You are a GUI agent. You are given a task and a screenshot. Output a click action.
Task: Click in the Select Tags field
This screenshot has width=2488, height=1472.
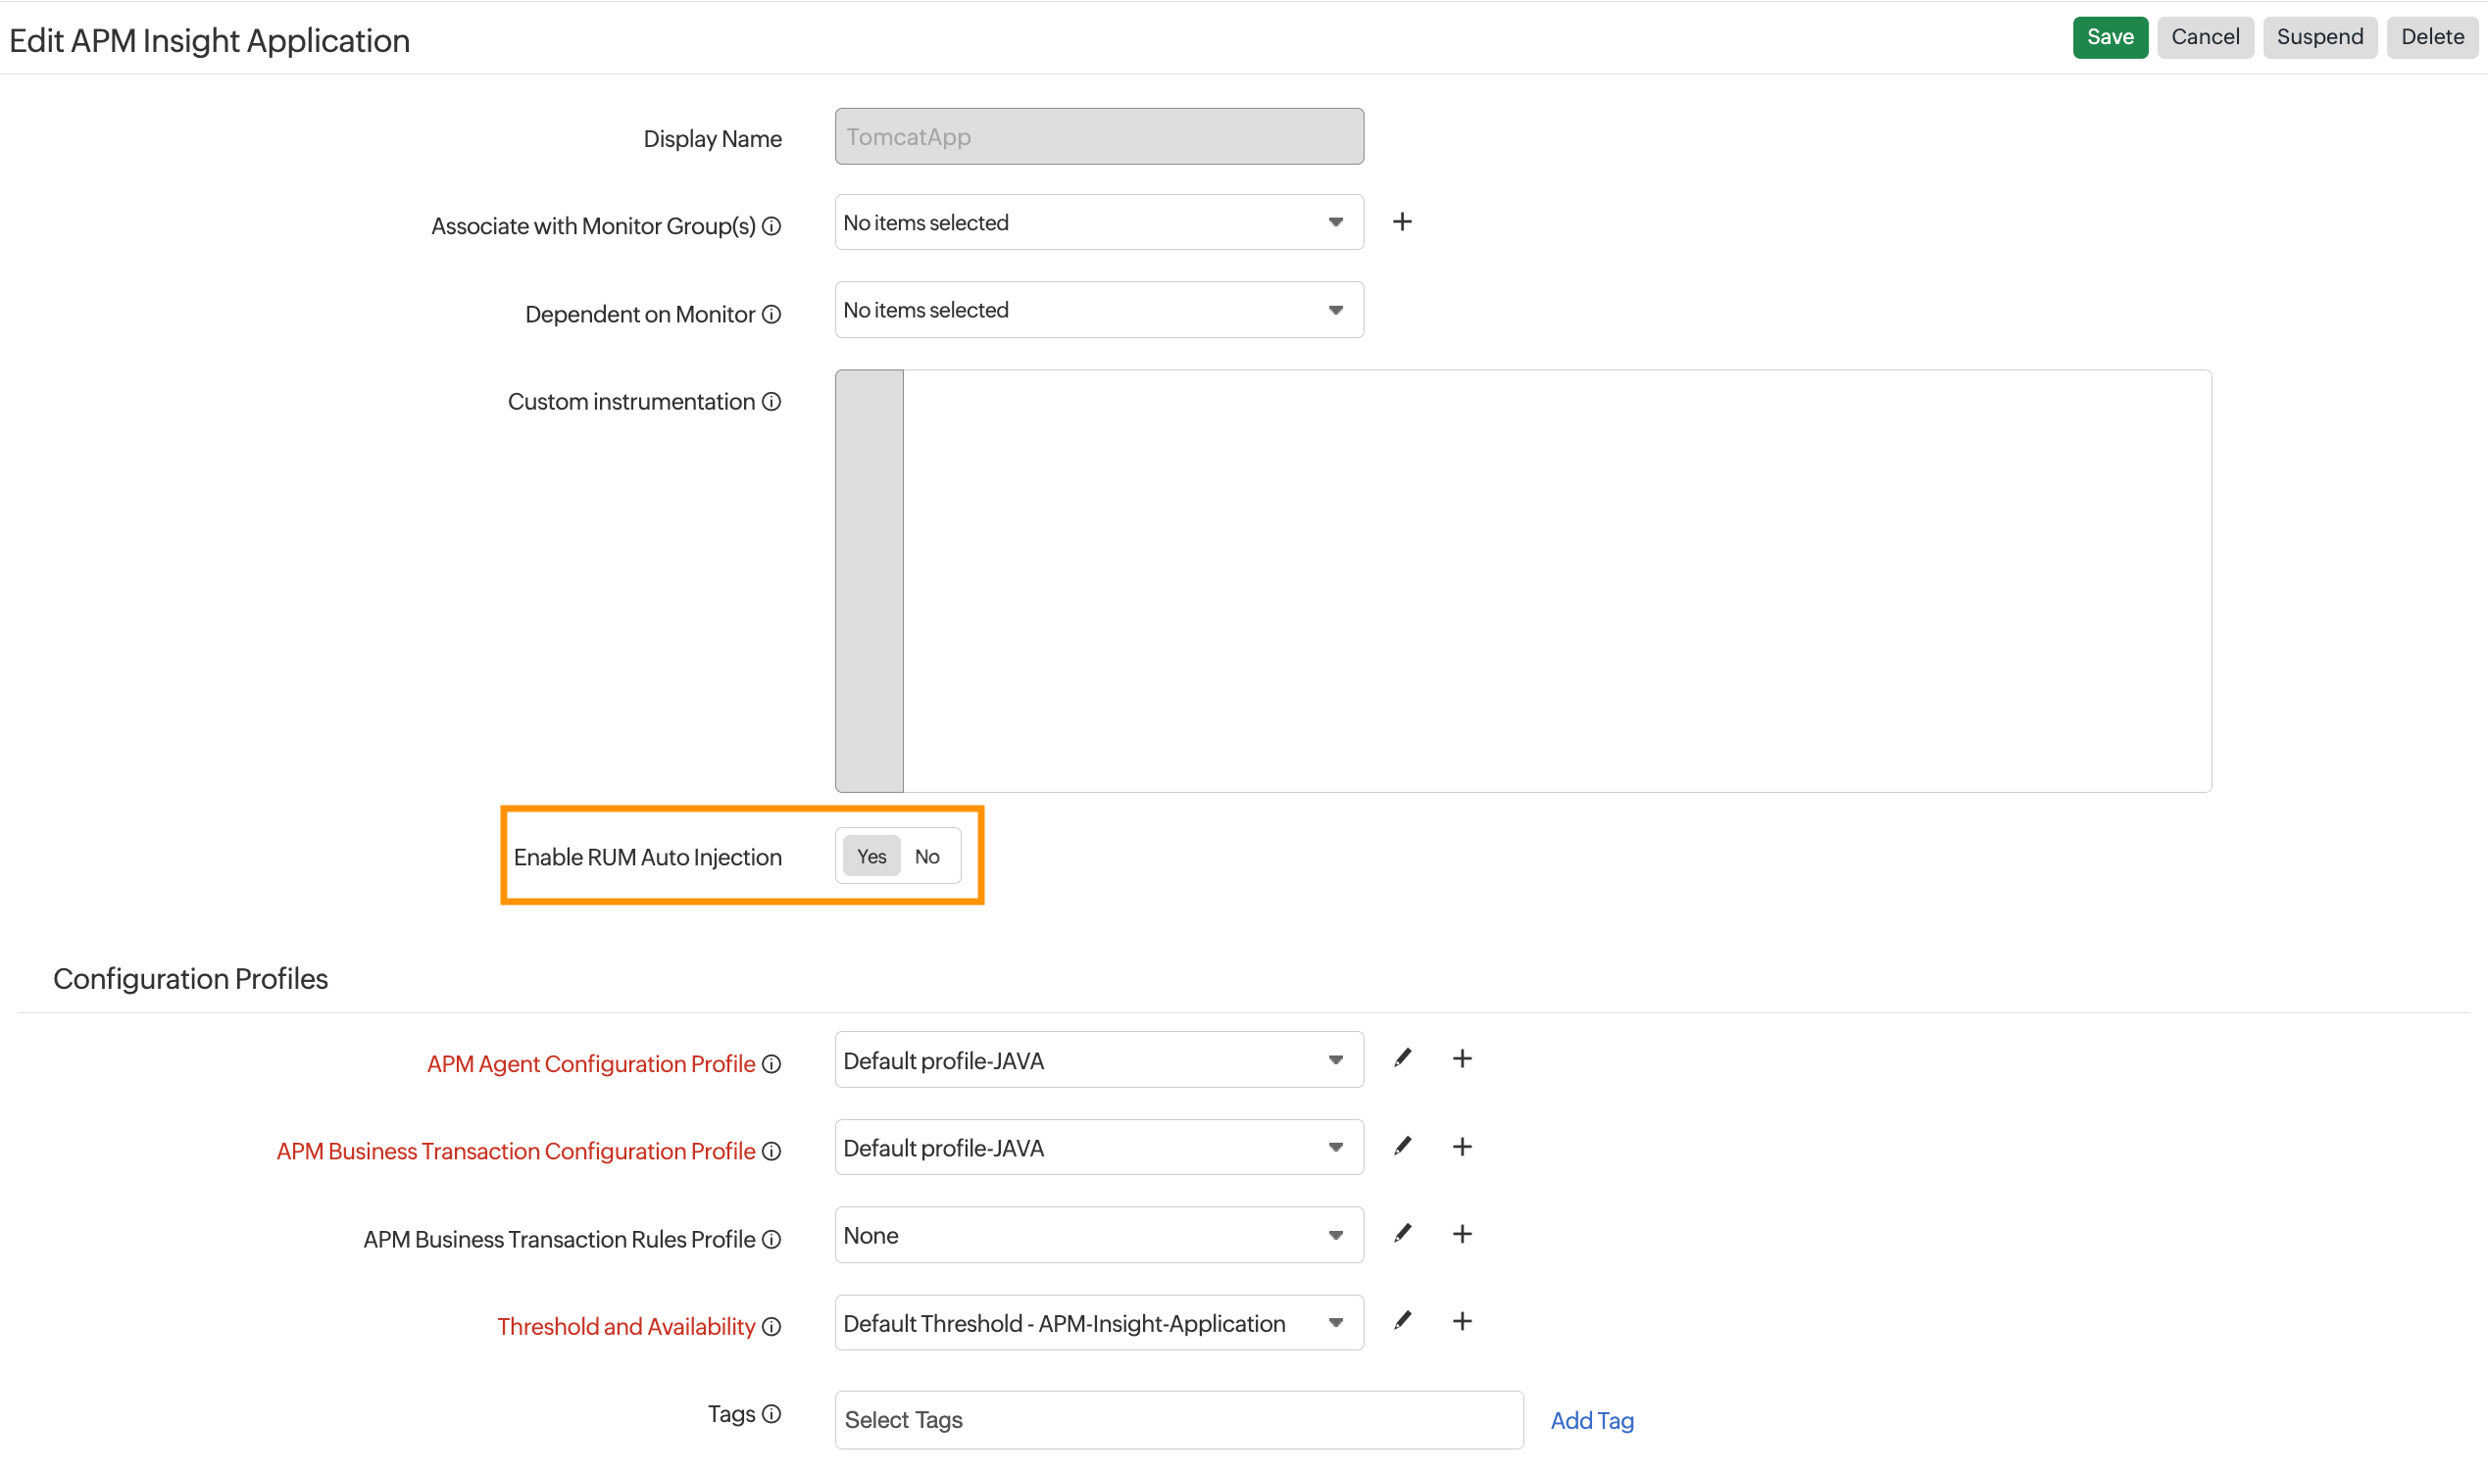(1177, 1420)
